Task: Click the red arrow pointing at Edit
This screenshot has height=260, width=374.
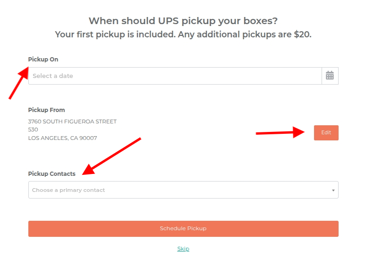Action: (x=280, y=132)
